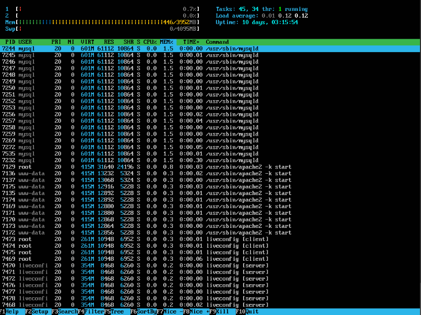421x315 pixels.
Task: Click the highlighted MEM% column header
Action: pos(167,42)
